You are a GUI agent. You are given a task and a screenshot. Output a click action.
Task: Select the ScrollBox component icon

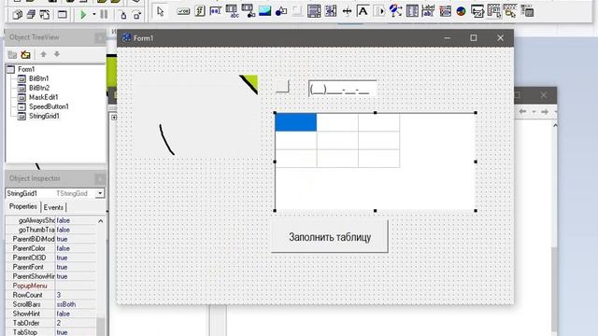click(314, 11)
